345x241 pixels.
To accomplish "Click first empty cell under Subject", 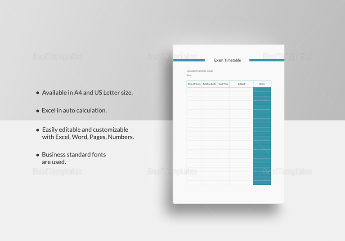I will click(241, 89).
